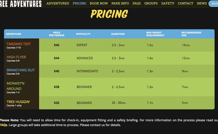
Task: Select the Pricing nav link
Action: point(79,3)
